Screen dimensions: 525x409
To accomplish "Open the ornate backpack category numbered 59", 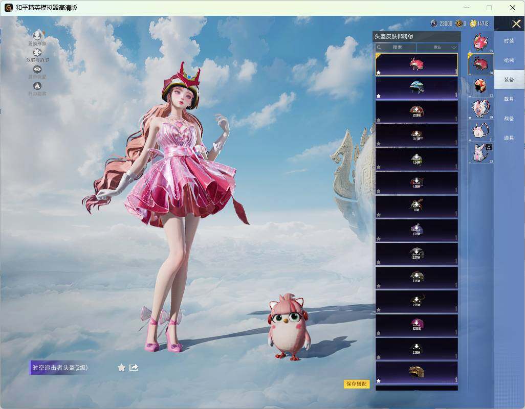I will point(481,109).
